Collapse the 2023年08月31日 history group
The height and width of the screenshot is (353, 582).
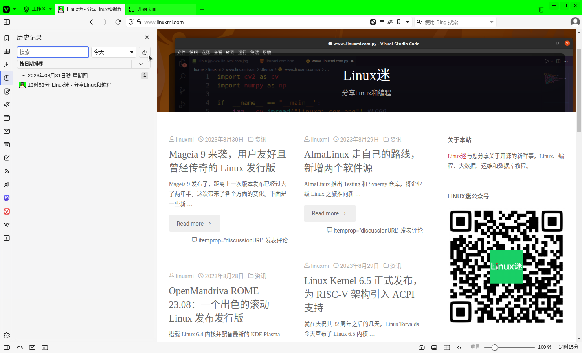click(x=24, y=75)
